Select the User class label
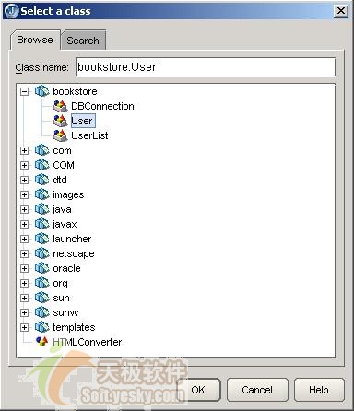Viewport: 354px width, 411px height. coord(82,121)
